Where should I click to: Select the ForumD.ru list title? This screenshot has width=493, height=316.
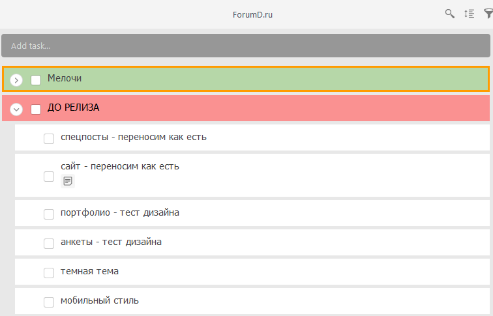pyautogui.click(x=252, y=14)
